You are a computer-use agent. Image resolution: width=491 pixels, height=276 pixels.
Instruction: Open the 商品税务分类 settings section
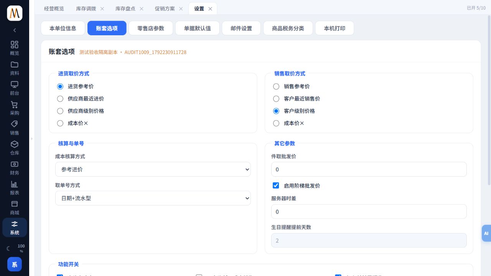pyautogui.click(x=288, y=28)
